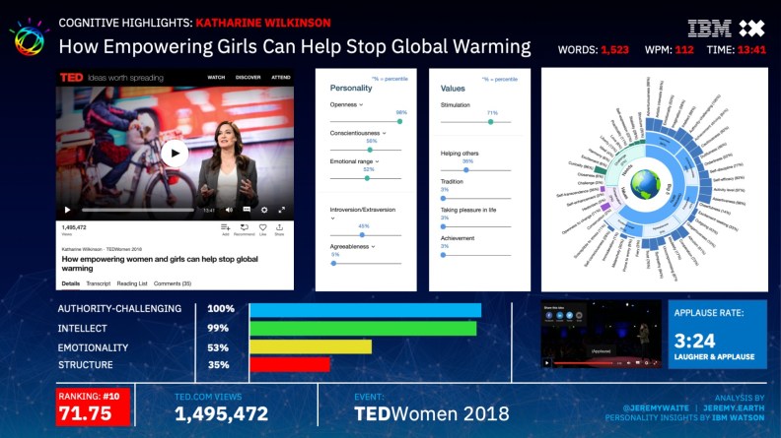Toggle subtitles with the captions icon

click(x=246, y=210)
